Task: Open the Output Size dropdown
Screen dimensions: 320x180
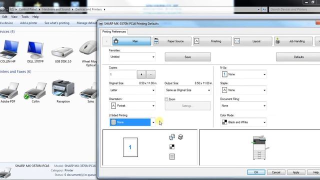Action: click(188, 90)
